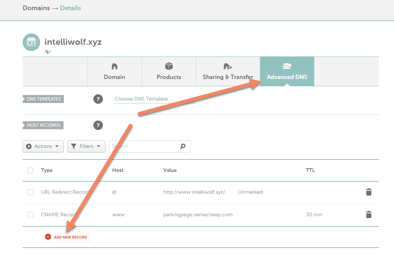394x268 pixels.
Task: Open the Filters dropdown
Action: click(x=86, y=146)
